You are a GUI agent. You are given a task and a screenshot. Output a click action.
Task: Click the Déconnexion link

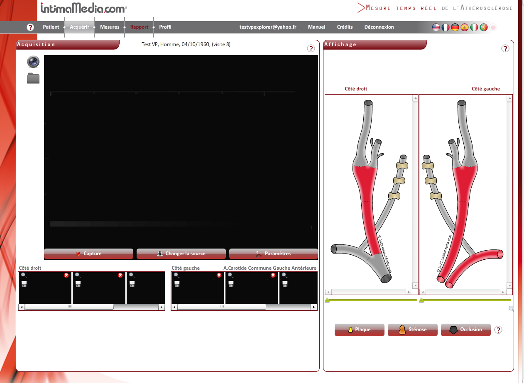[x=379, y=27]
